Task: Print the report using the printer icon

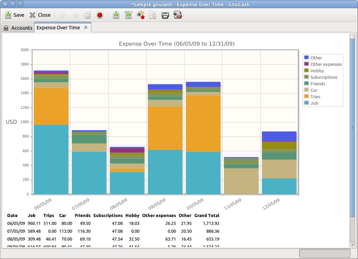Action: [x=165, y=15]
